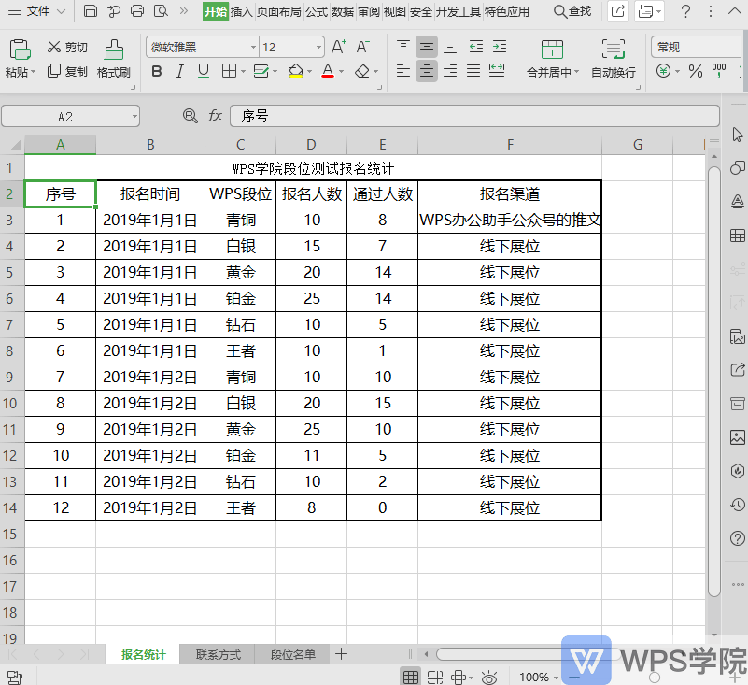Click the shapes icon in right sidebar
Image resolution: width=748 pixels, height=685 pixels.
pyautogui.click(x=738, y=167)
